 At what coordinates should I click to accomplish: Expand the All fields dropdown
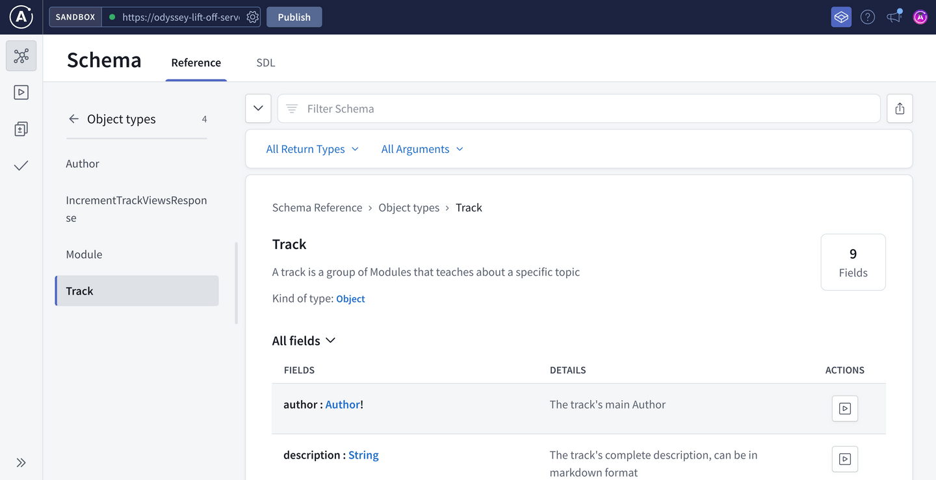[304, 341]
